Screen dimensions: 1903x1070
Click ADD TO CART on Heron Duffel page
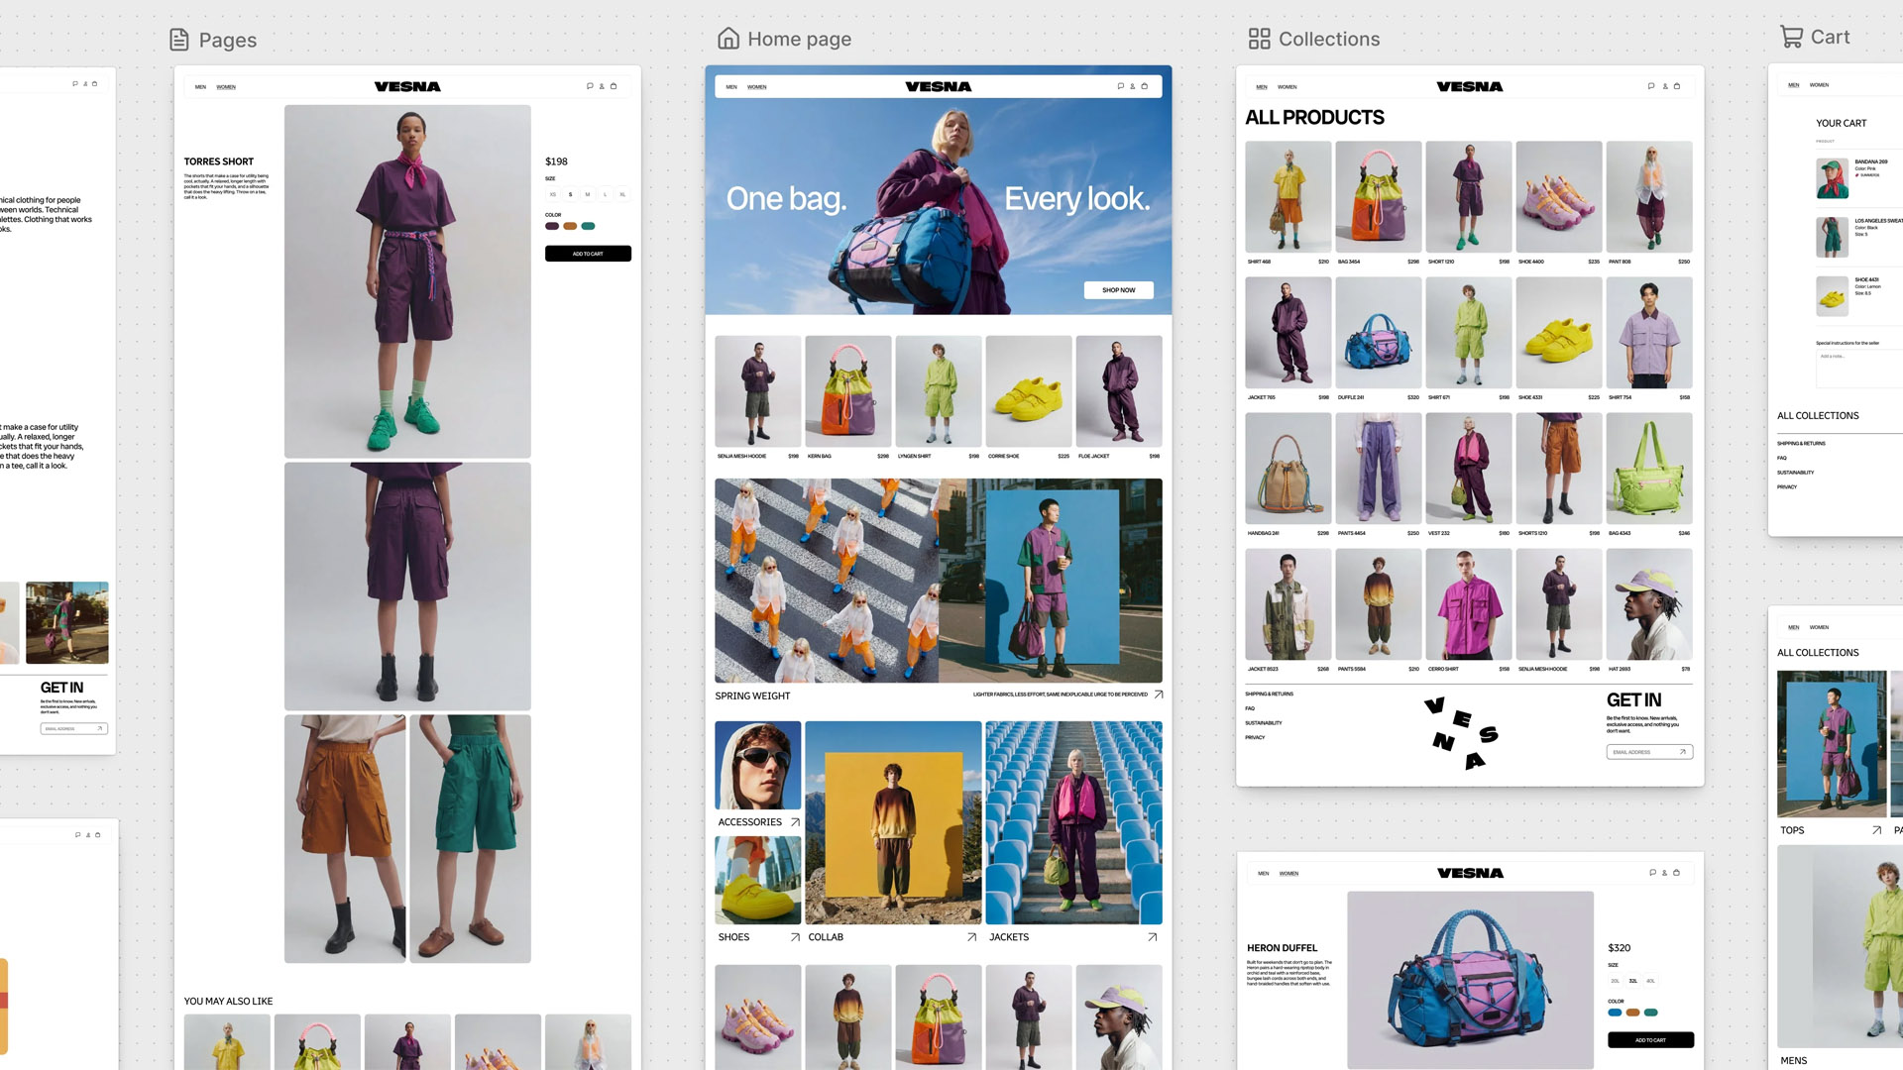(x=1650, y=1040)
